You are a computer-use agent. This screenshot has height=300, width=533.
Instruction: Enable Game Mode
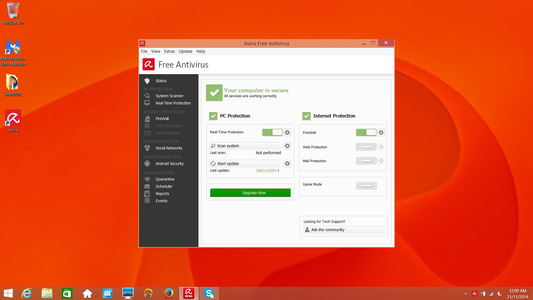pos(366,186)
